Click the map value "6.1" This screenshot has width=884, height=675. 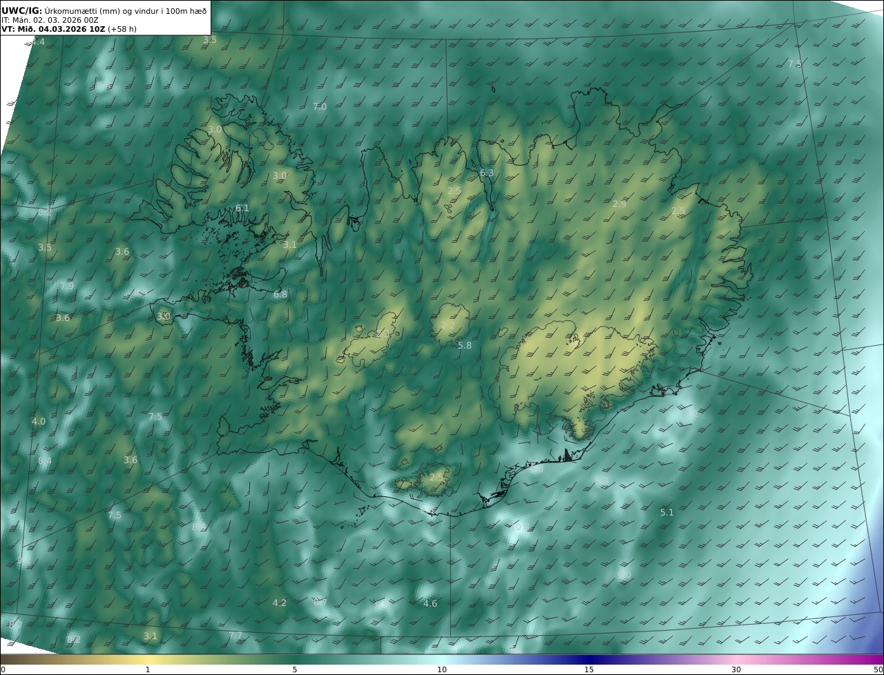pos(242,208)
